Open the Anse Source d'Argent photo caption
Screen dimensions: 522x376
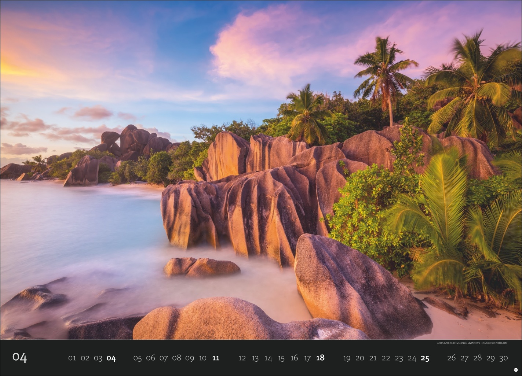click(472, 343)
